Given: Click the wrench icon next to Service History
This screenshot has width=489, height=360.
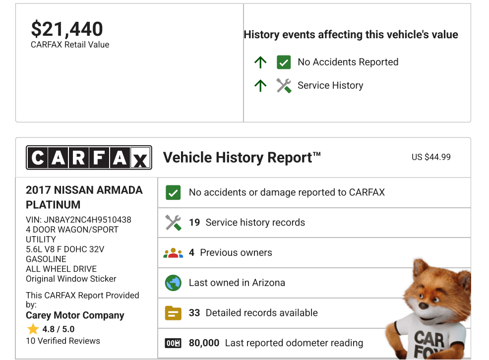Looking at the screenshot, I should pos(284,86).
